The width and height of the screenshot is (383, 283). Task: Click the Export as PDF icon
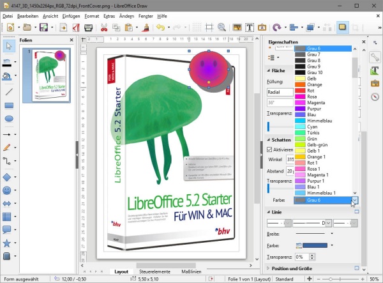(76, 27)
